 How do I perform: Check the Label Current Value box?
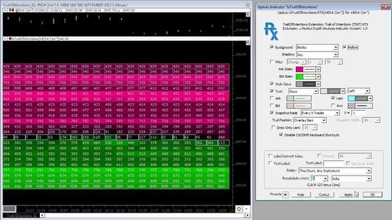pyautogui.click(x=270, y=156)
